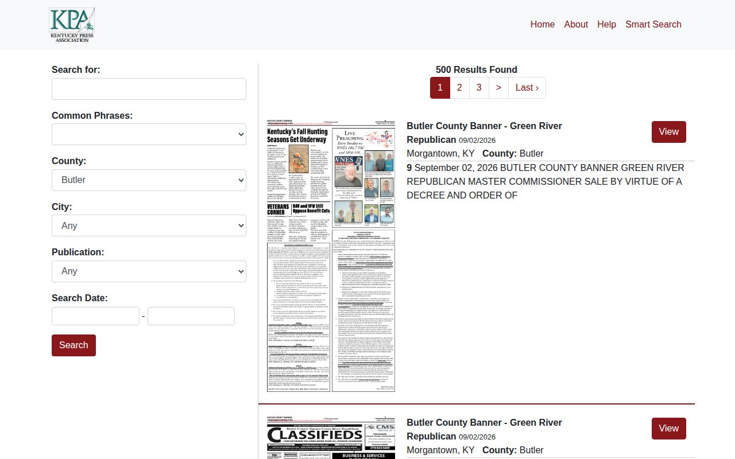Screen dimensions: 735x459
Task: Expand the Common Phrases dropdown
Action: (x=149, y=134)
